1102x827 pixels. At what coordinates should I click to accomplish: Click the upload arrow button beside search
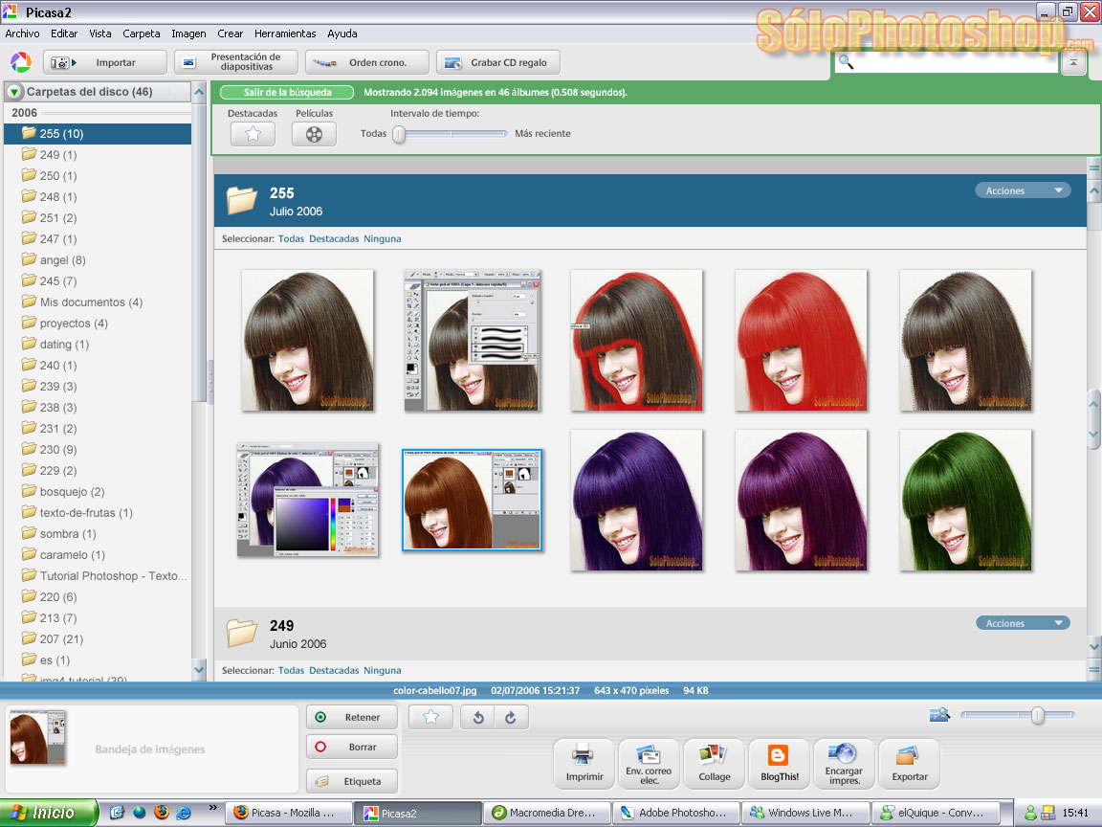[1073, 62]
